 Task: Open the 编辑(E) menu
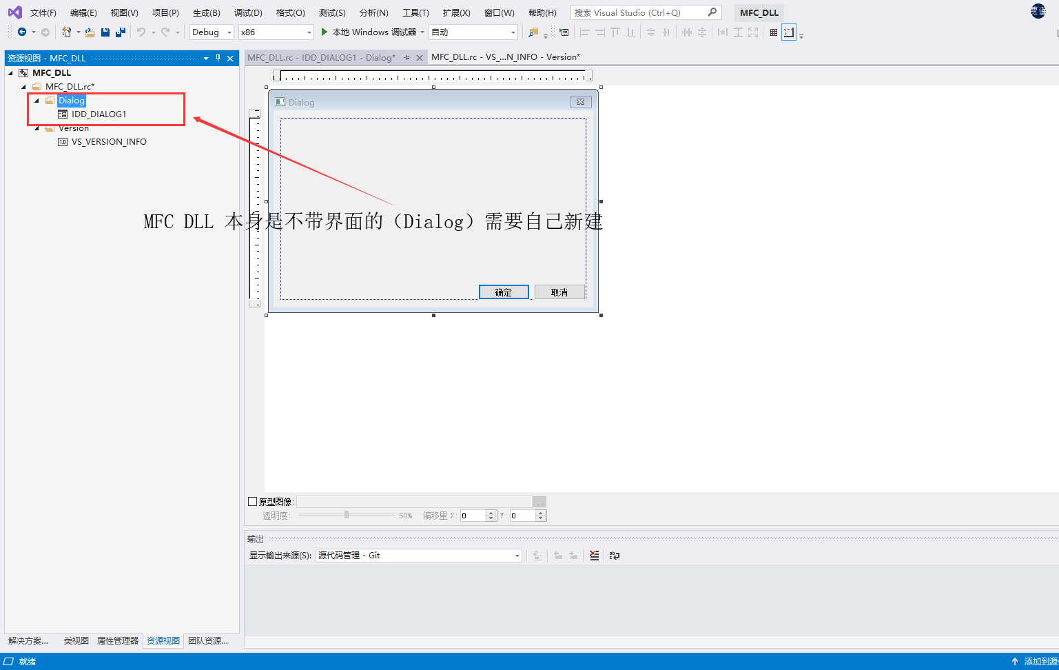[83, 12]
